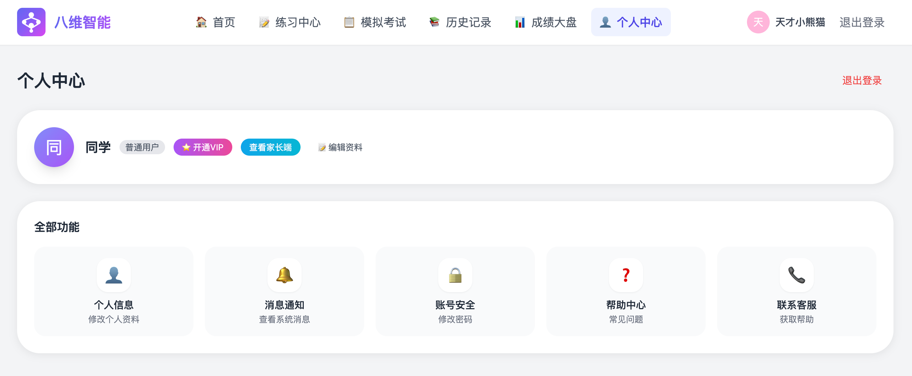This screenshot has width=912, height=376.
Task: Open 账号安全 via the lock icon
Action: [455, 275]
